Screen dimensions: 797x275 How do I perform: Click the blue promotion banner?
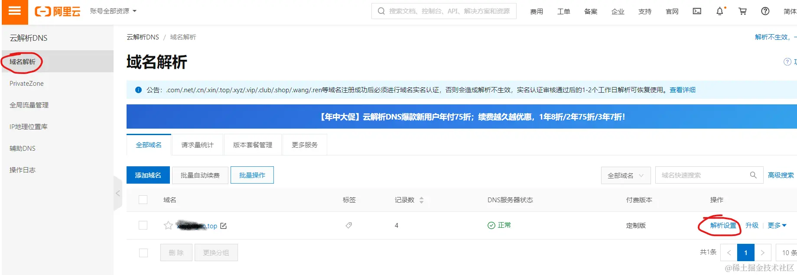462,116
